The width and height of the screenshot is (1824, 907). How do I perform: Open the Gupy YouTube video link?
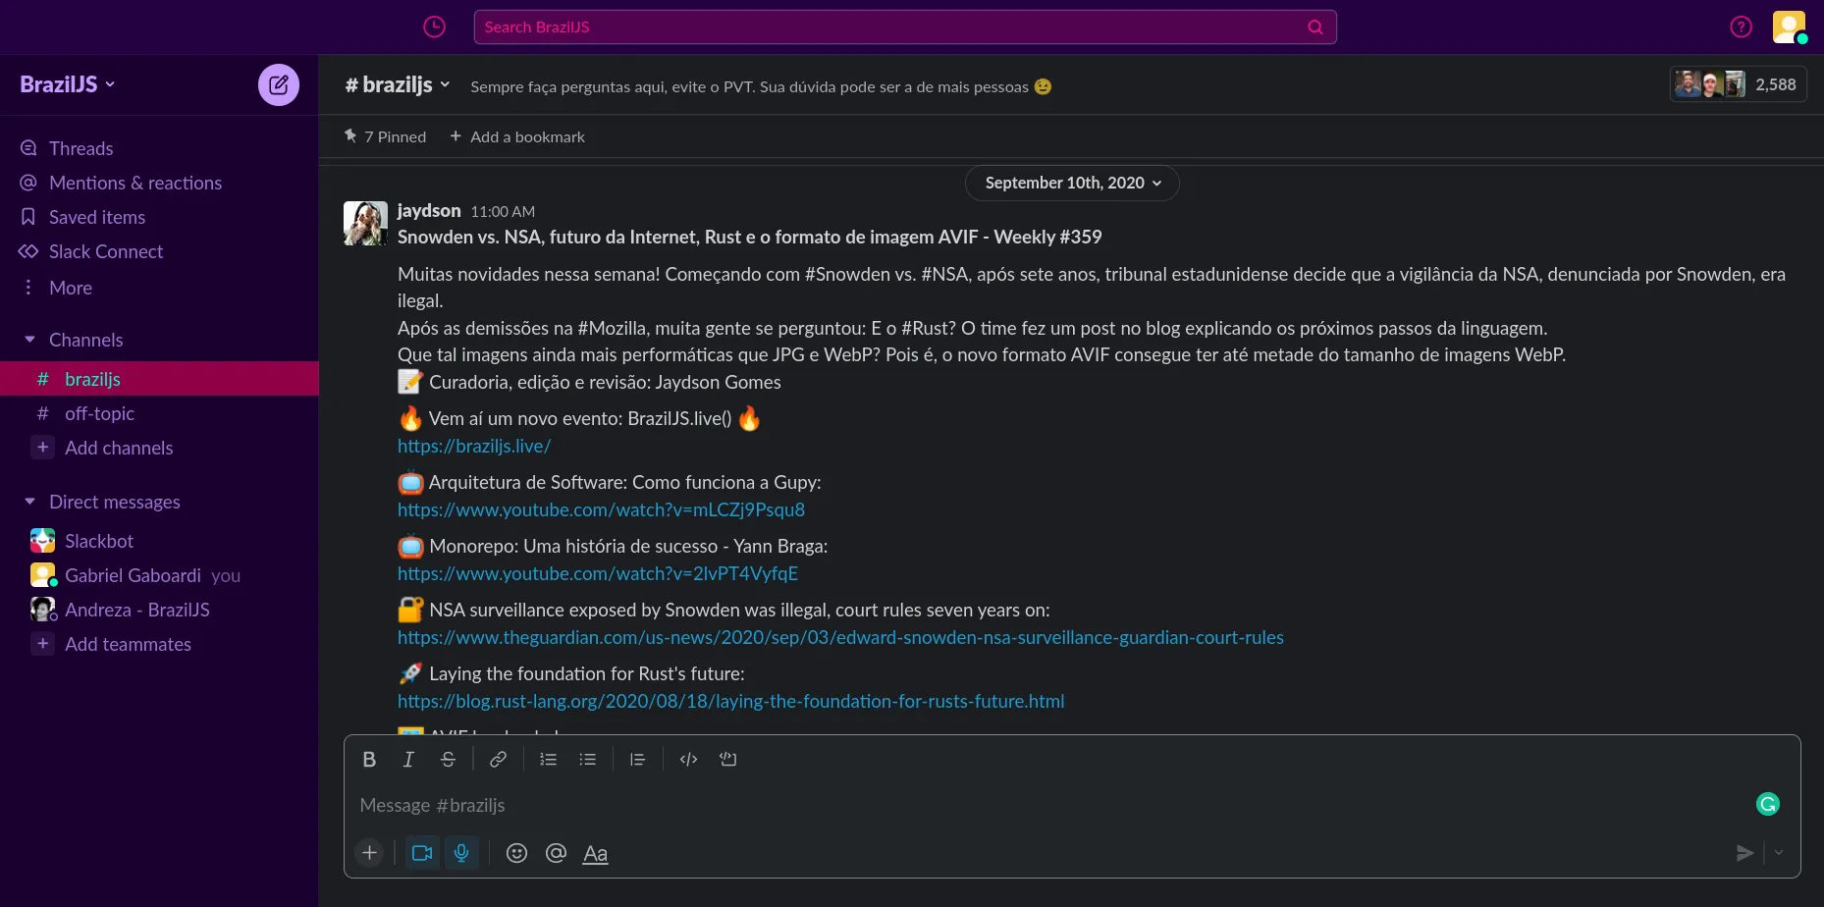pos(601,509)
